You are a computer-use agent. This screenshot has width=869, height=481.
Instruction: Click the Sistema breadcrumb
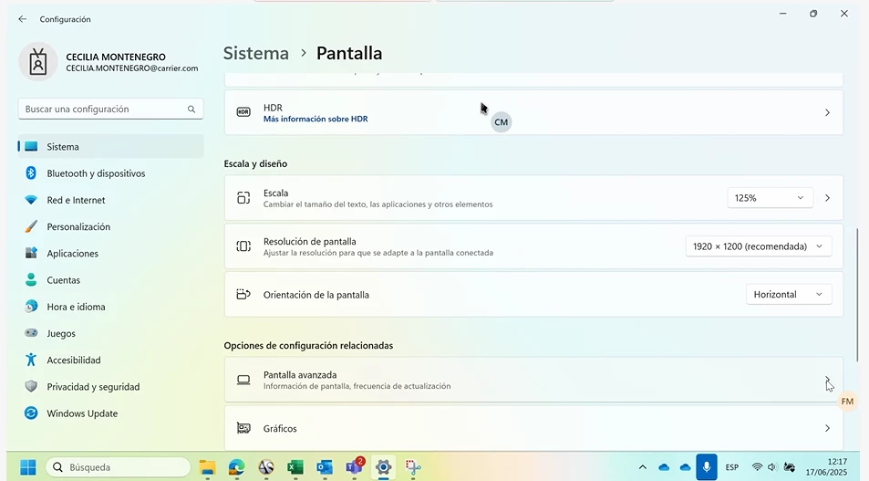click(x=256, y=53)
